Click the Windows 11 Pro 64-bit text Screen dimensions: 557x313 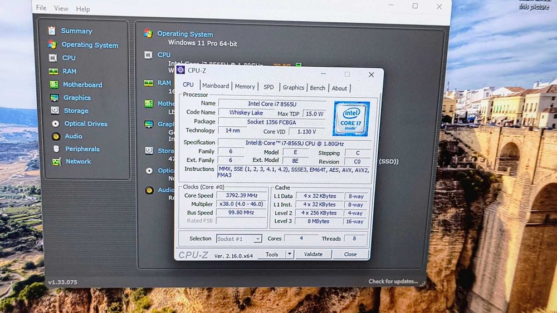coord(203,43)
